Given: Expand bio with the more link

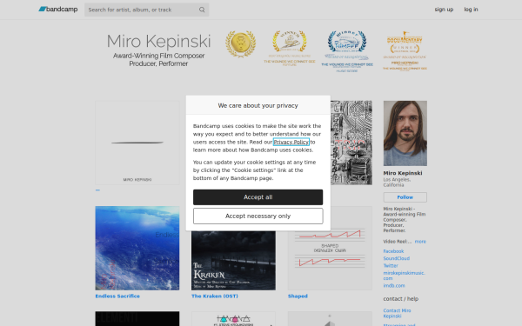Looking at the screenshot, I should click(x=420, y=242).
